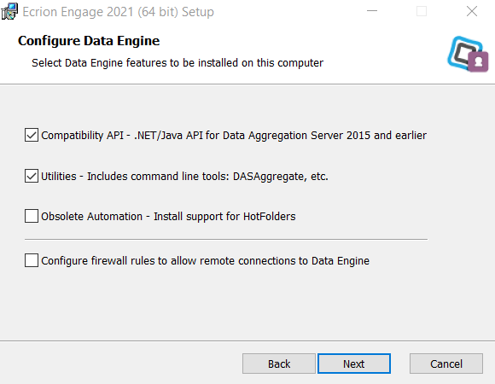Uncheck the Compatibility API checkbox
The height and width of the screenshot is (384, 495).
point(32,135)
